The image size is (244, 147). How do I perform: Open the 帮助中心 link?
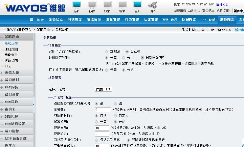194,11
